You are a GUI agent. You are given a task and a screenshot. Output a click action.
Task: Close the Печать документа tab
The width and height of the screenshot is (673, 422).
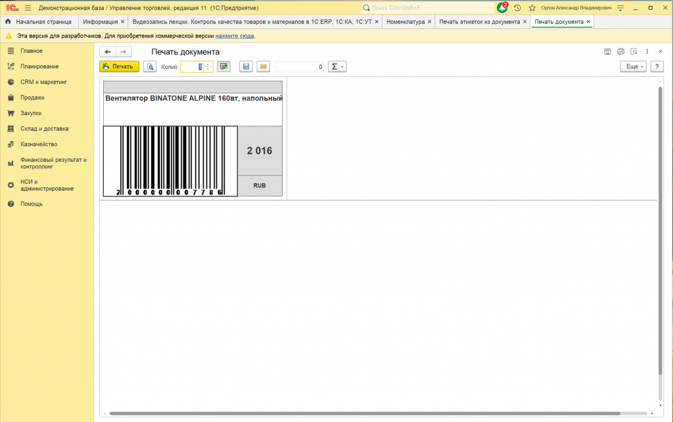(x=588, y=22)
